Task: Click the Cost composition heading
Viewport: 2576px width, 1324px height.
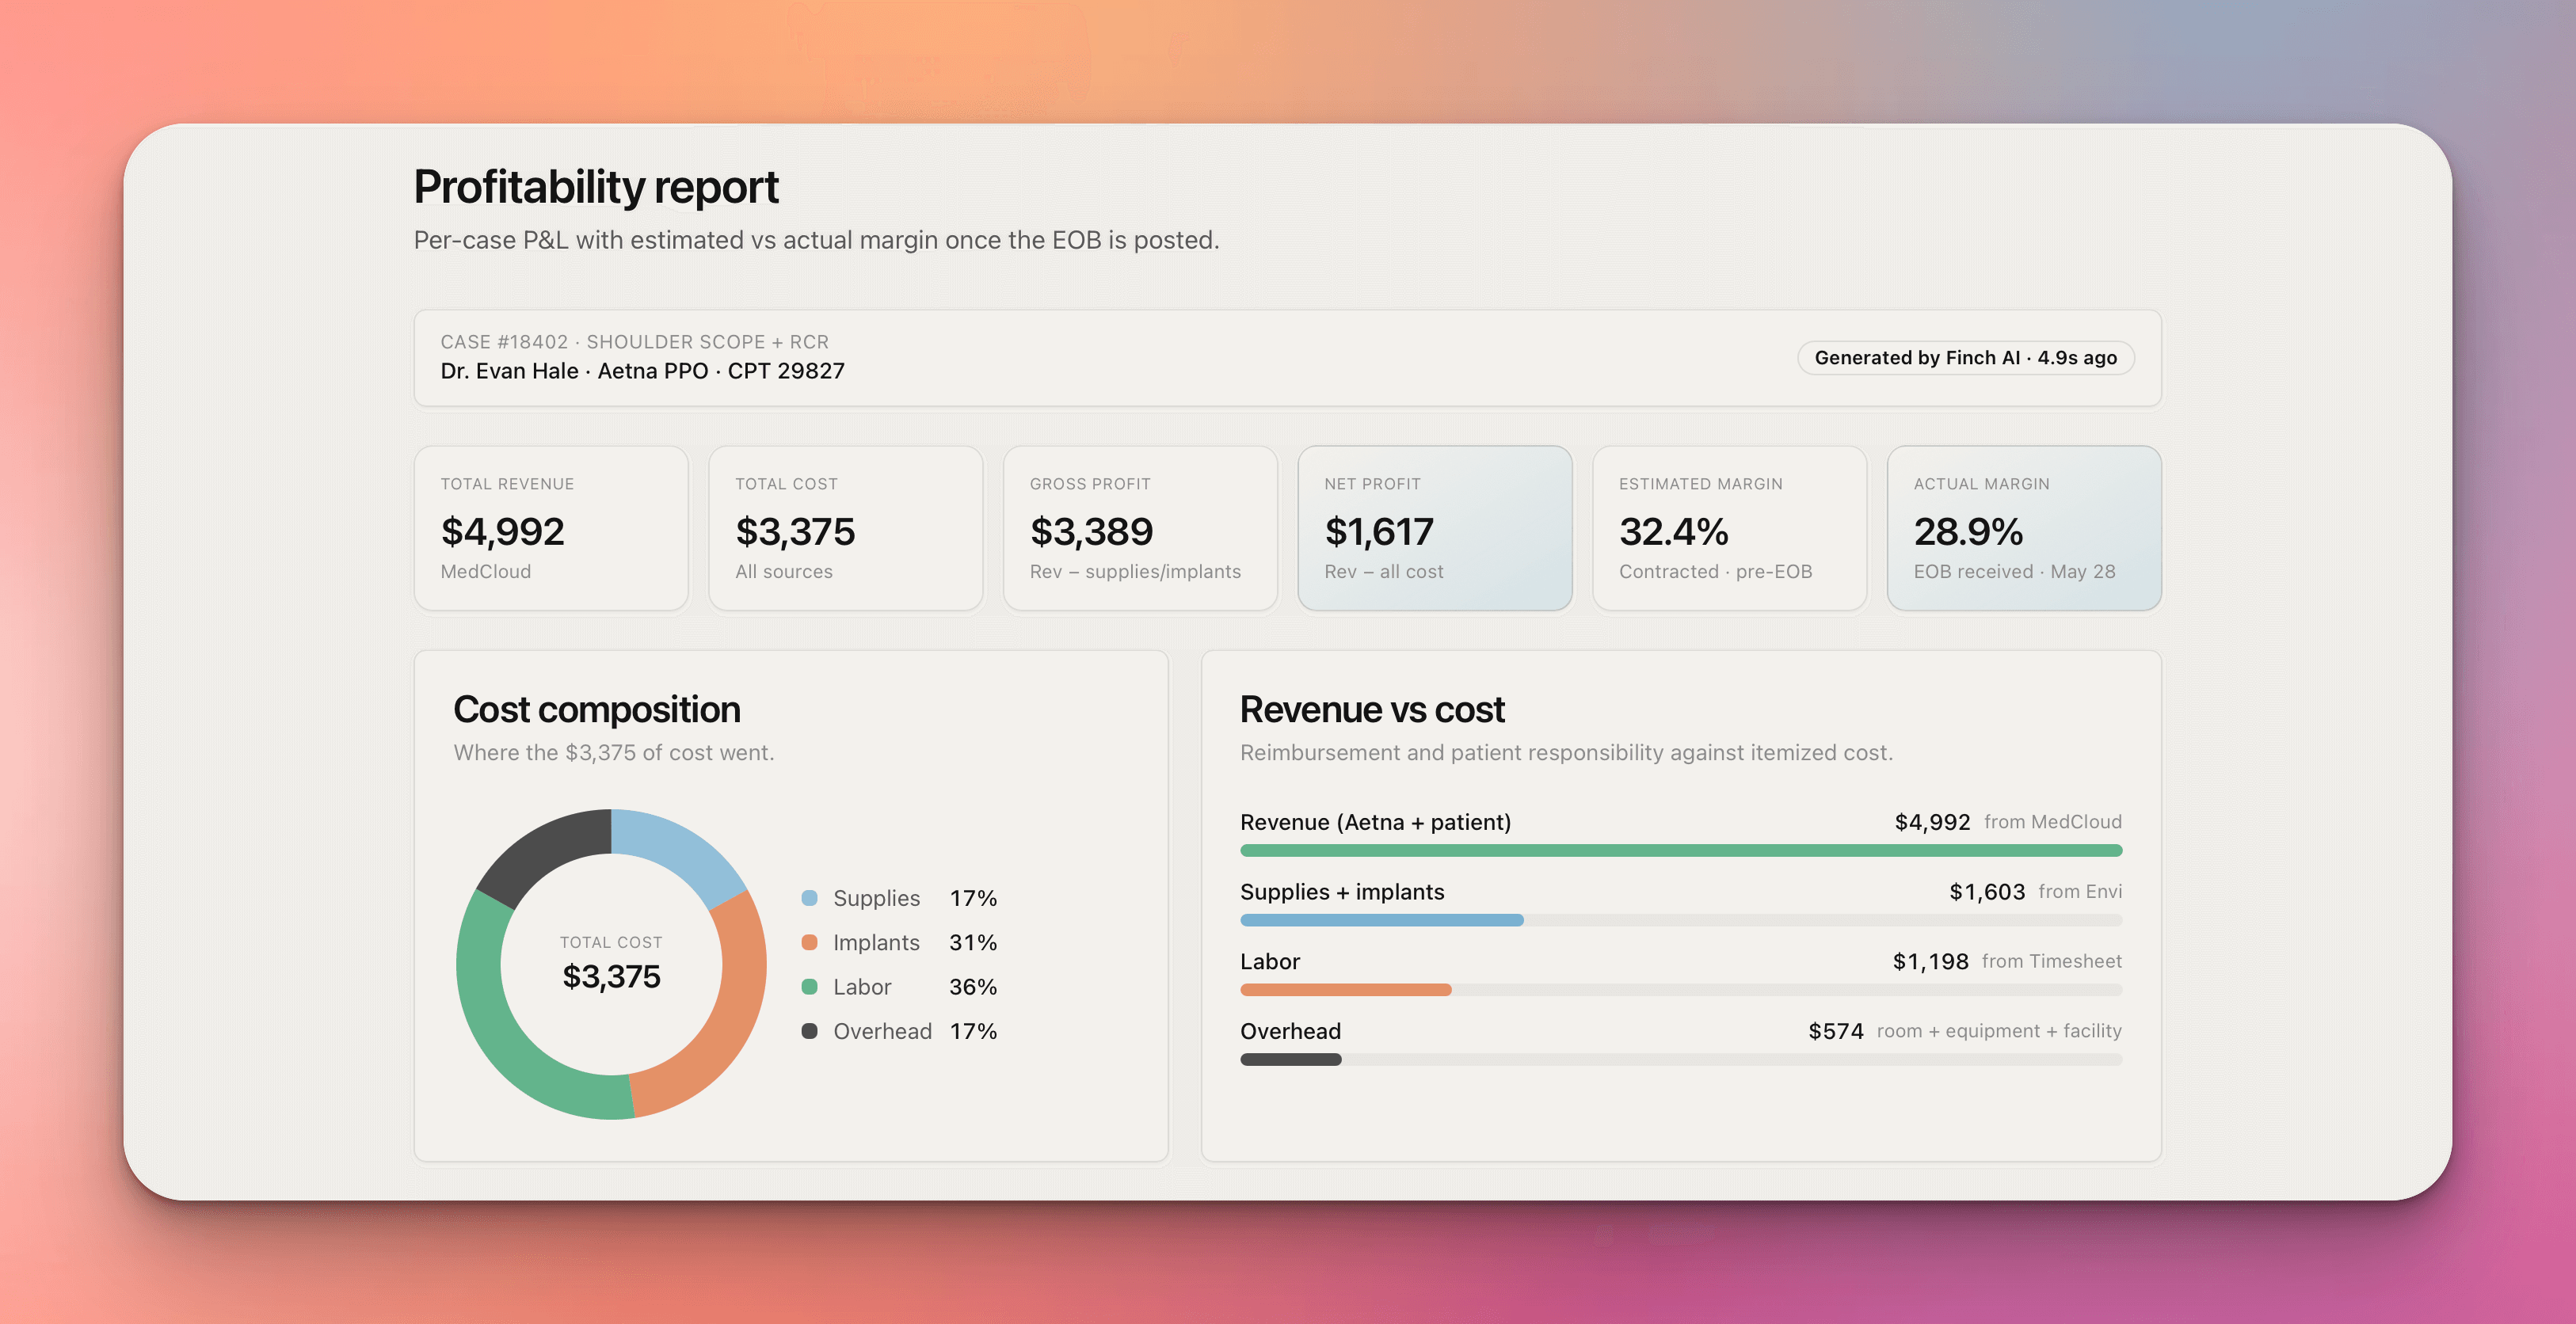Action: coord(597,709)
